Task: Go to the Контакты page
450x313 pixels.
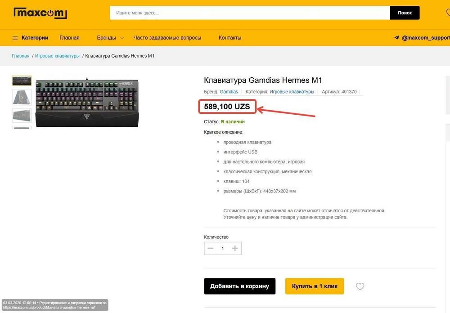Action: (230, 38)
